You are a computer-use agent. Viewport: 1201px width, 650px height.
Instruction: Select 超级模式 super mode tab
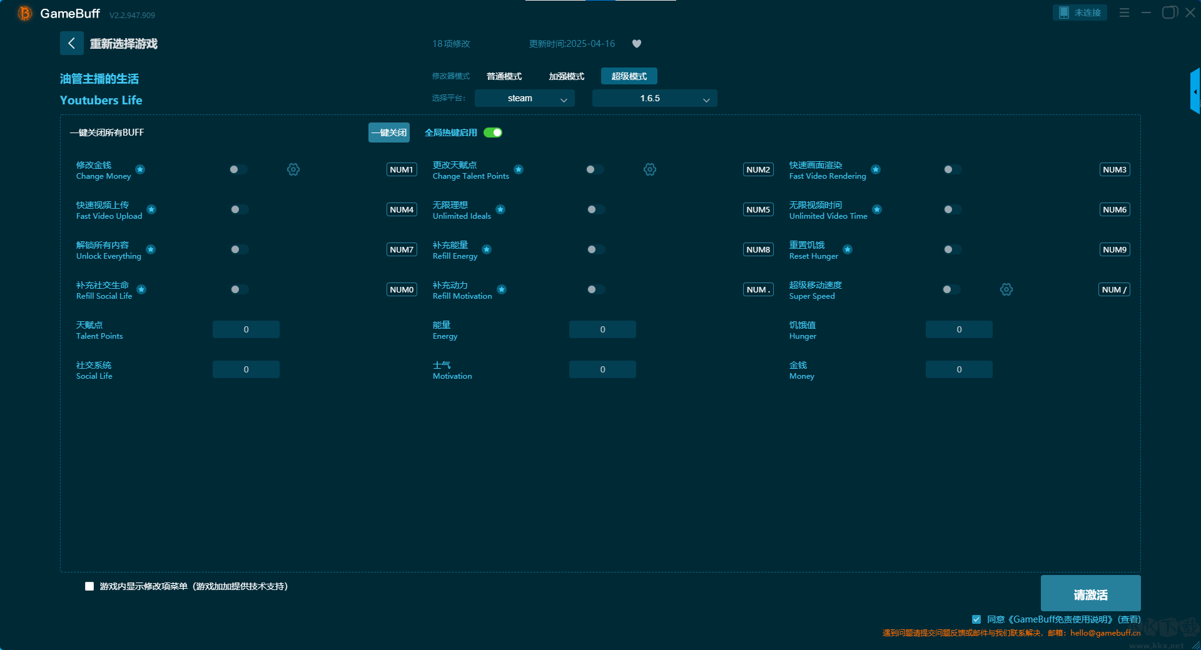click(x=629, y=76)
